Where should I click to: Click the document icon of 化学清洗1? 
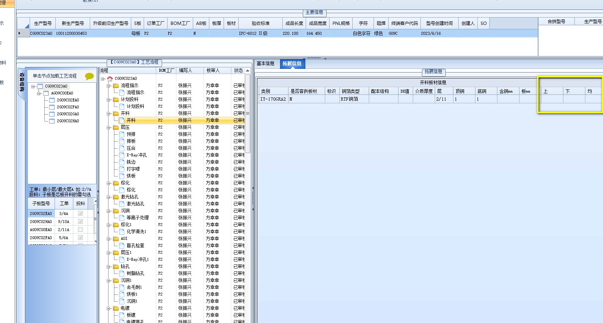122,231
